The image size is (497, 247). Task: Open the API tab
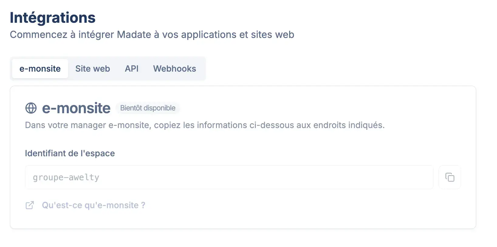coord(132,69)
